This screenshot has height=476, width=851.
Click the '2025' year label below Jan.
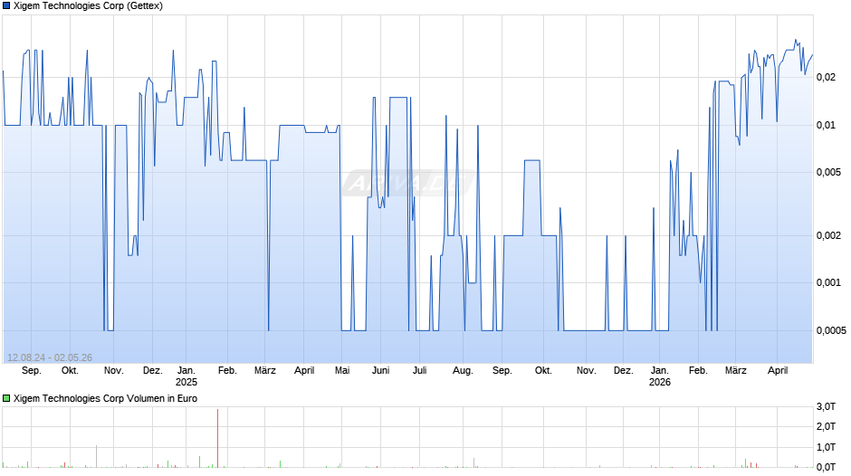[186, 382]
